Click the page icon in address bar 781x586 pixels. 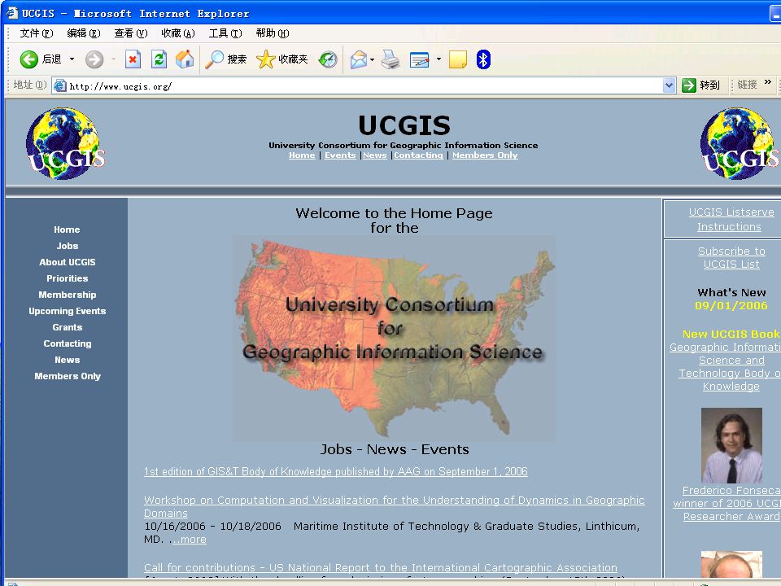[59, 85]
